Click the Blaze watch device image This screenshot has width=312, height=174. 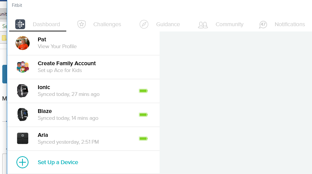[22, 114]
